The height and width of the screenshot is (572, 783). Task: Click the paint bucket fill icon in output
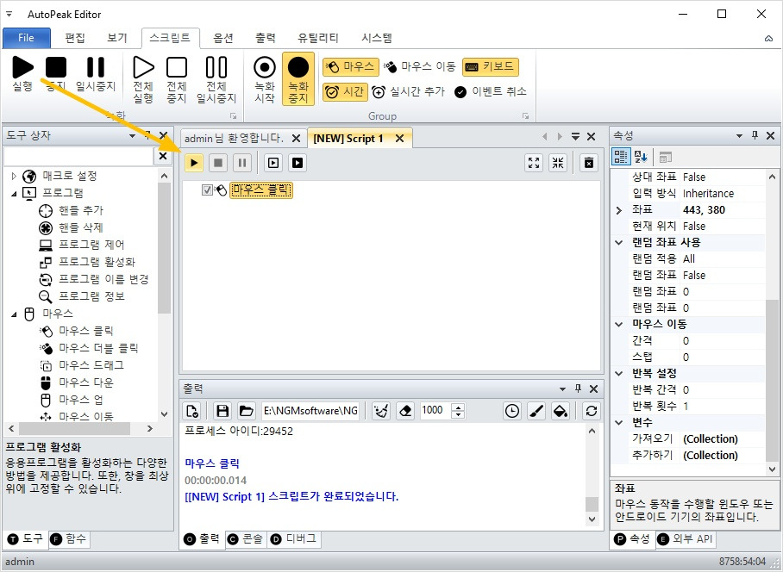(561, 411)
